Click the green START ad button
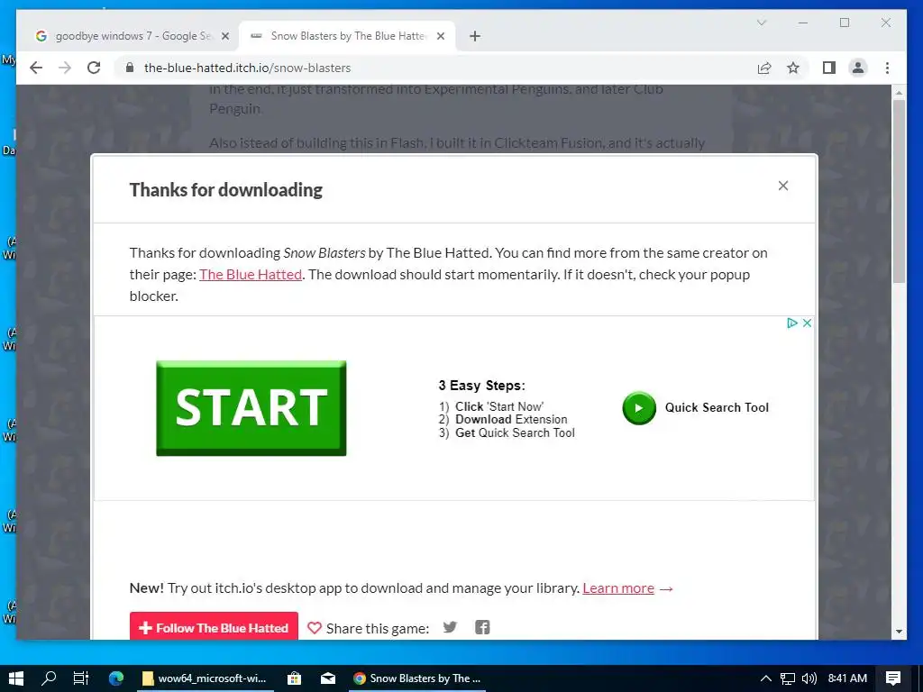 point(251,408)
